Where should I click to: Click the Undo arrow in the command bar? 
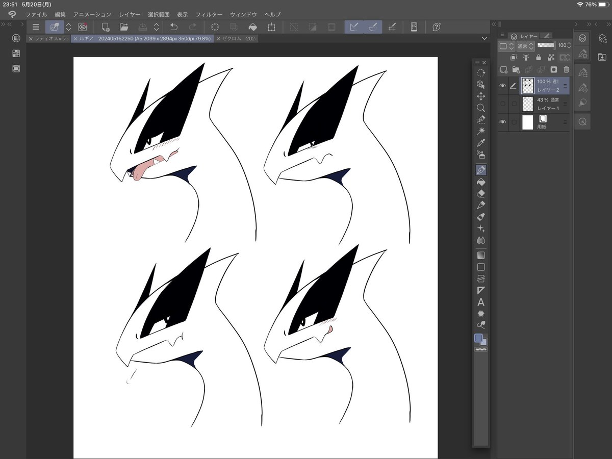click(x=174, y=27)
